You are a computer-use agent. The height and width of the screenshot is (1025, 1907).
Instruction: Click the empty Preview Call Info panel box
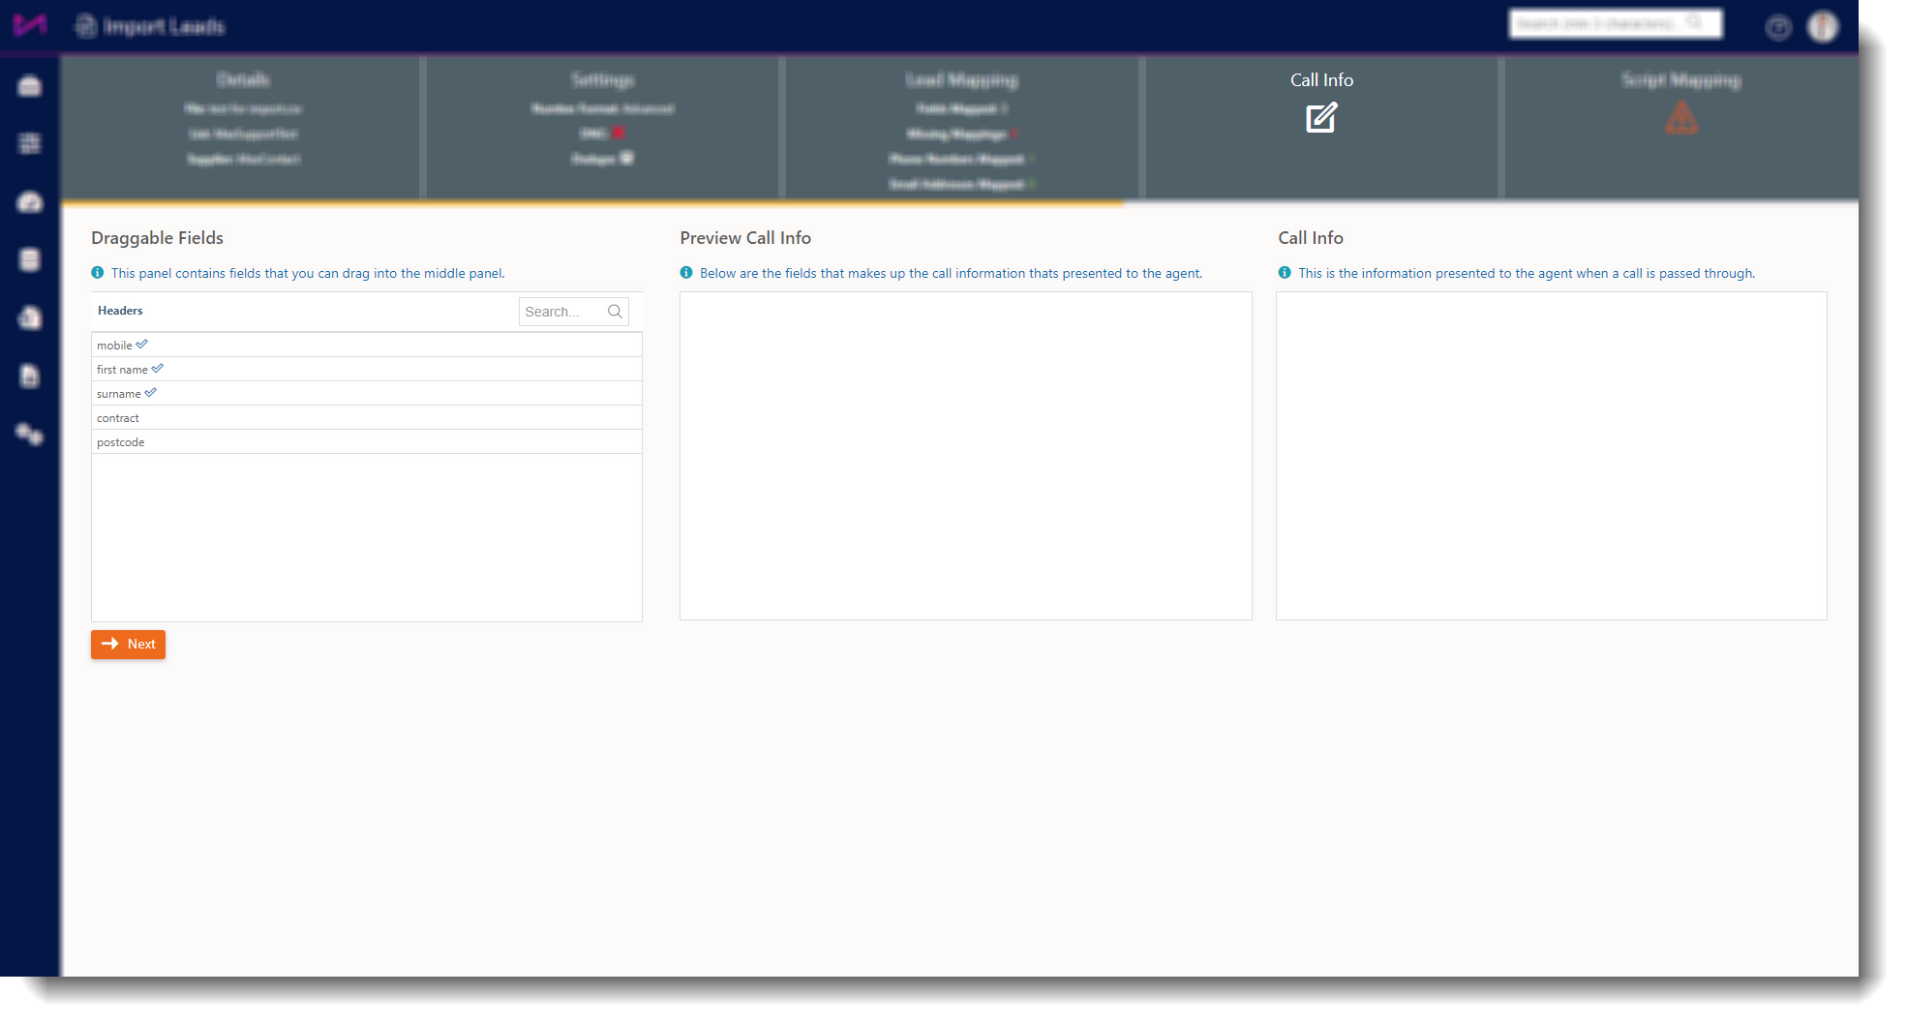pyautogui.click(x=965, y=456)
